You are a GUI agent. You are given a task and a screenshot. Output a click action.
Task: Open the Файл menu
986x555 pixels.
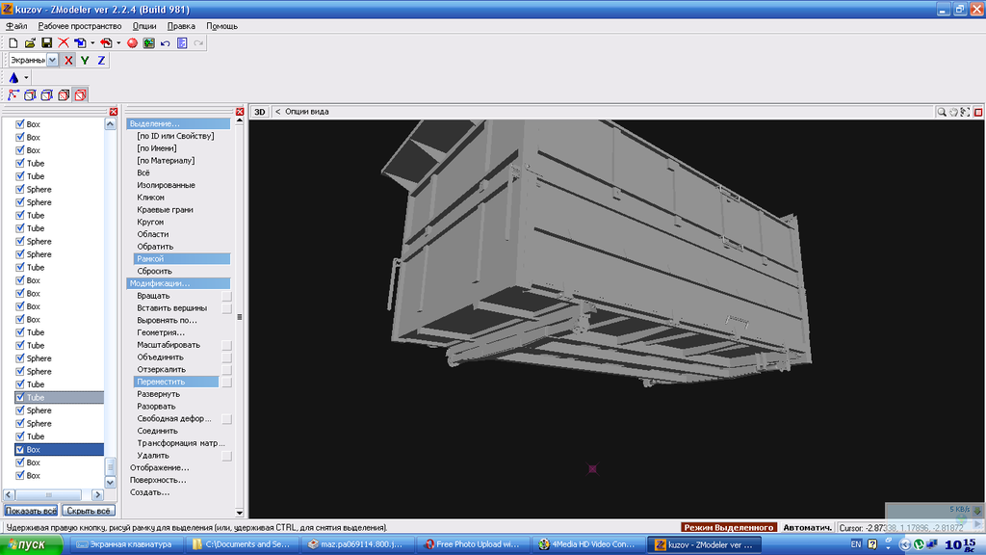pos(16,26)
